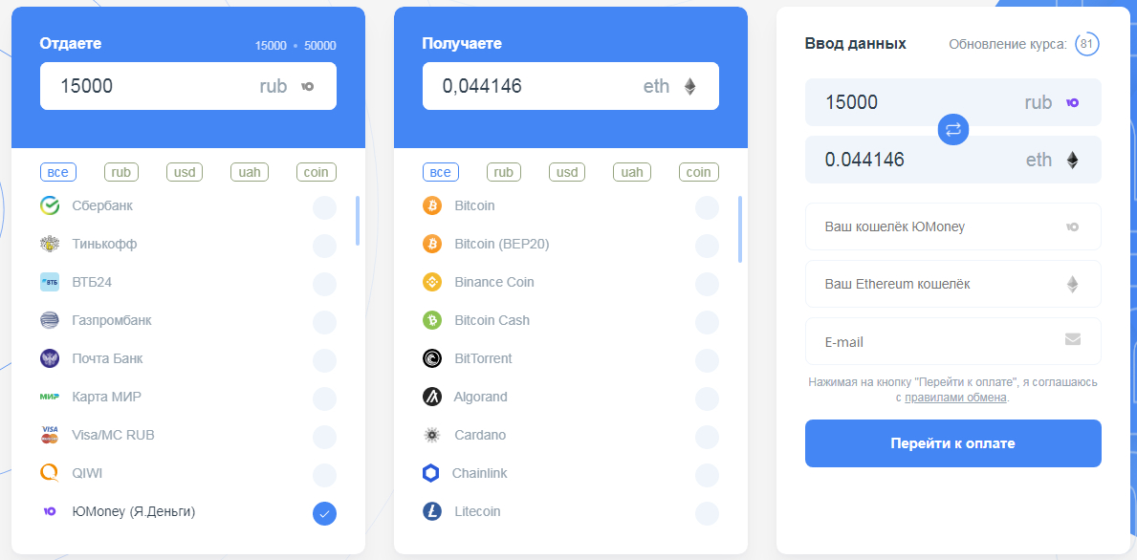Open the правилами обмена link
This screenshot has width=1137, height=560.
pos(955,397)
